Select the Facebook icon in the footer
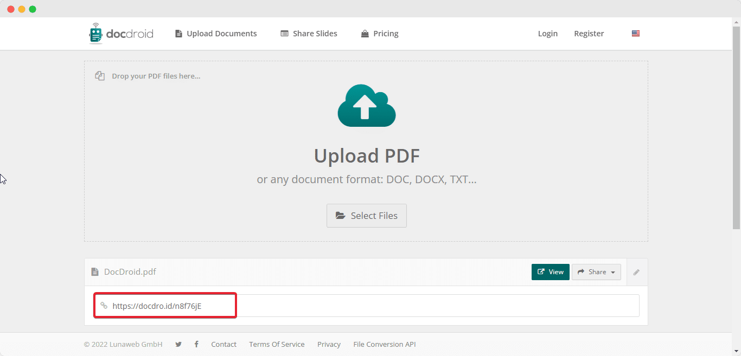The image size is (741, 356). point(196,344)
